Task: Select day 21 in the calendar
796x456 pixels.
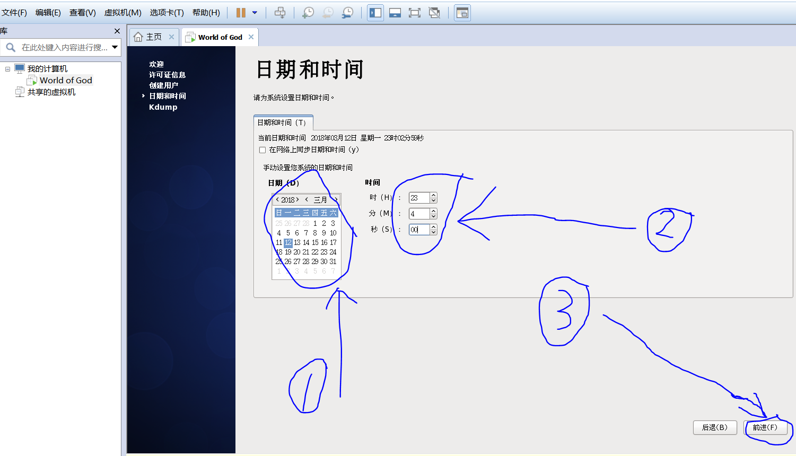Action: (x=306, y=252)
